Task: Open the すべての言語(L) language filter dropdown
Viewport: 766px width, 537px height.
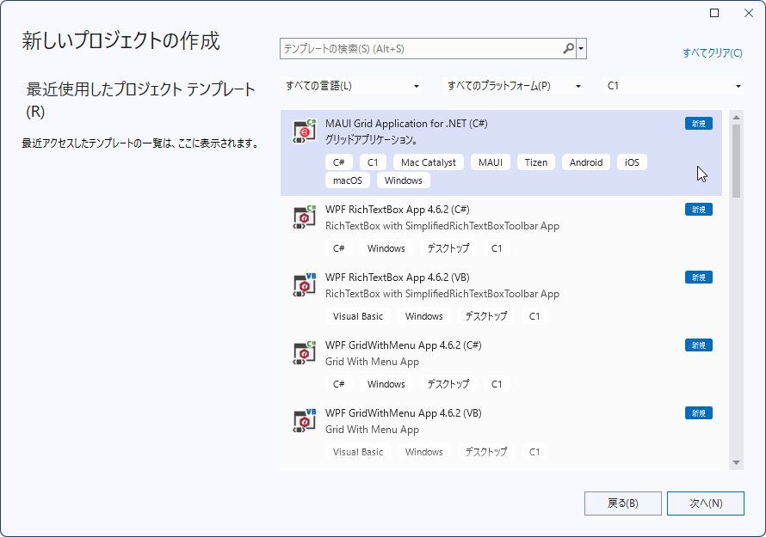Action: (x=352, y=86)
